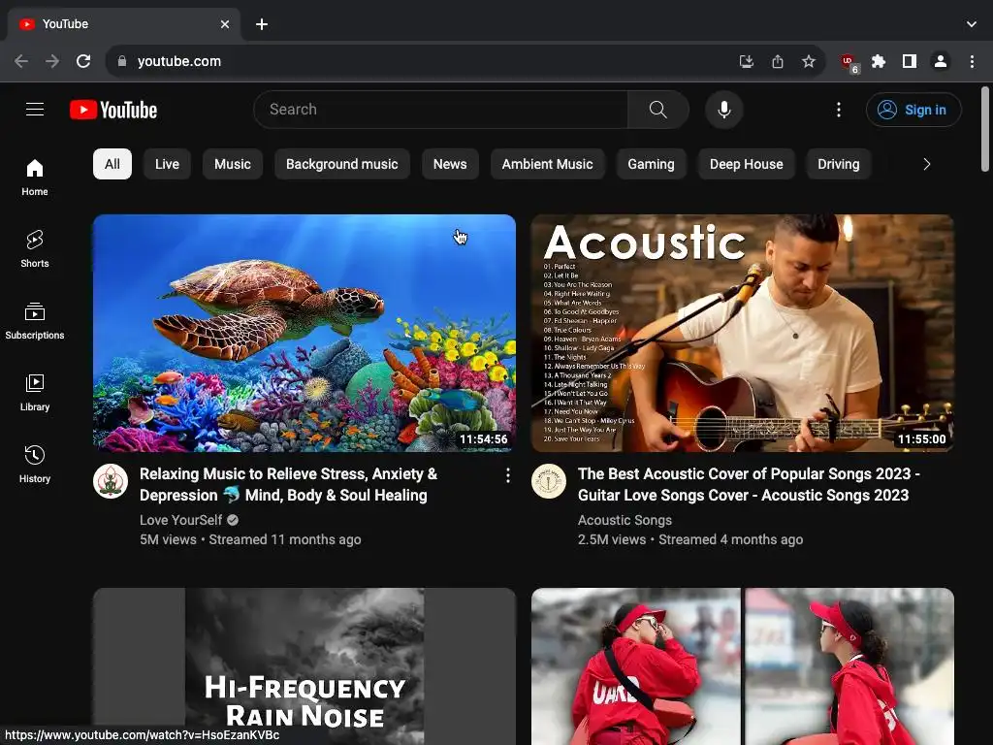Screen dimensions: 993x745
Task: Click the Sign in button
Action: (913, 110)
